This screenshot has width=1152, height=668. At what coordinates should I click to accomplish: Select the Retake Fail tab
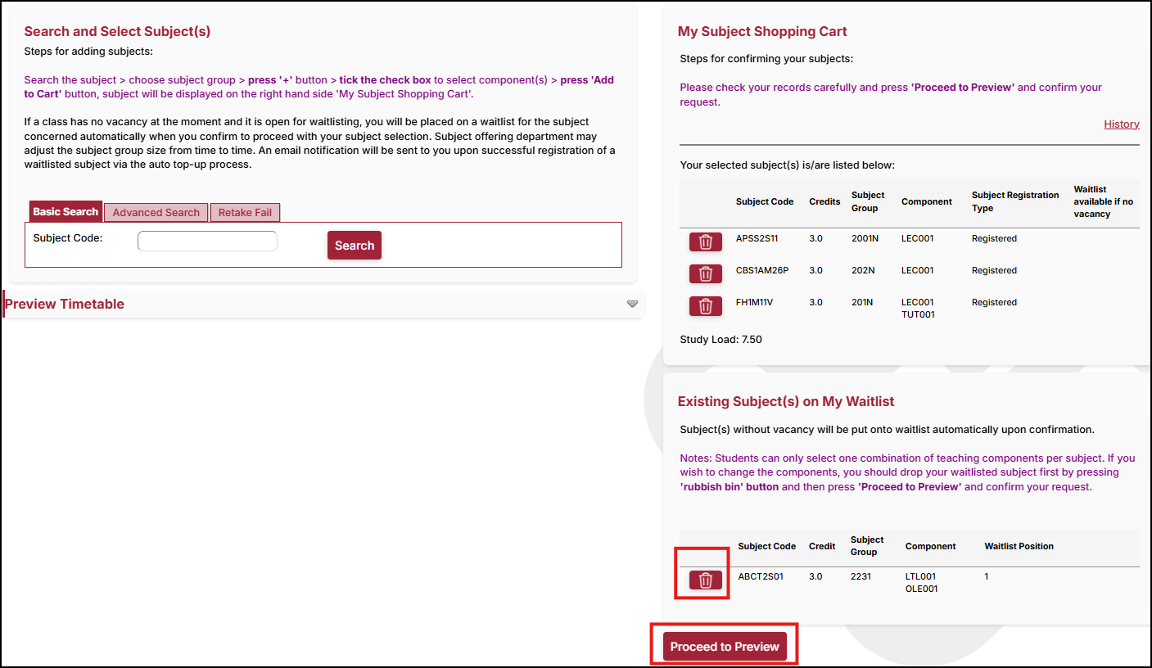click(245, 212)
